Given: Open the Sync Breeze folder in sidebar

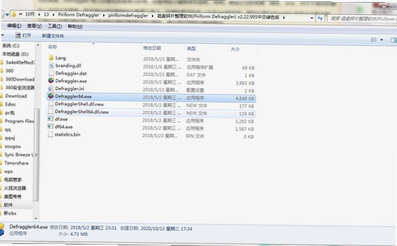Looking at the screenshot, I should tap(19, 155).
